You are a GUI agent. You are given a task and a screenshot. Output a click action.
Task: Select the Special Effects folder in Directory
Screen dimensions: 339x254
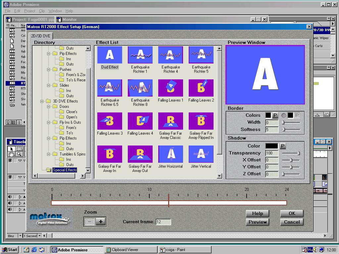coord(65,170)
